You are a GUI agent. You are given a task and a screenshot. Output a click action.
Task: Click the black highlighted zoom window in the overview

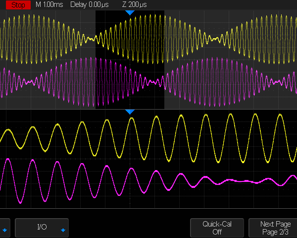[130, 59]
